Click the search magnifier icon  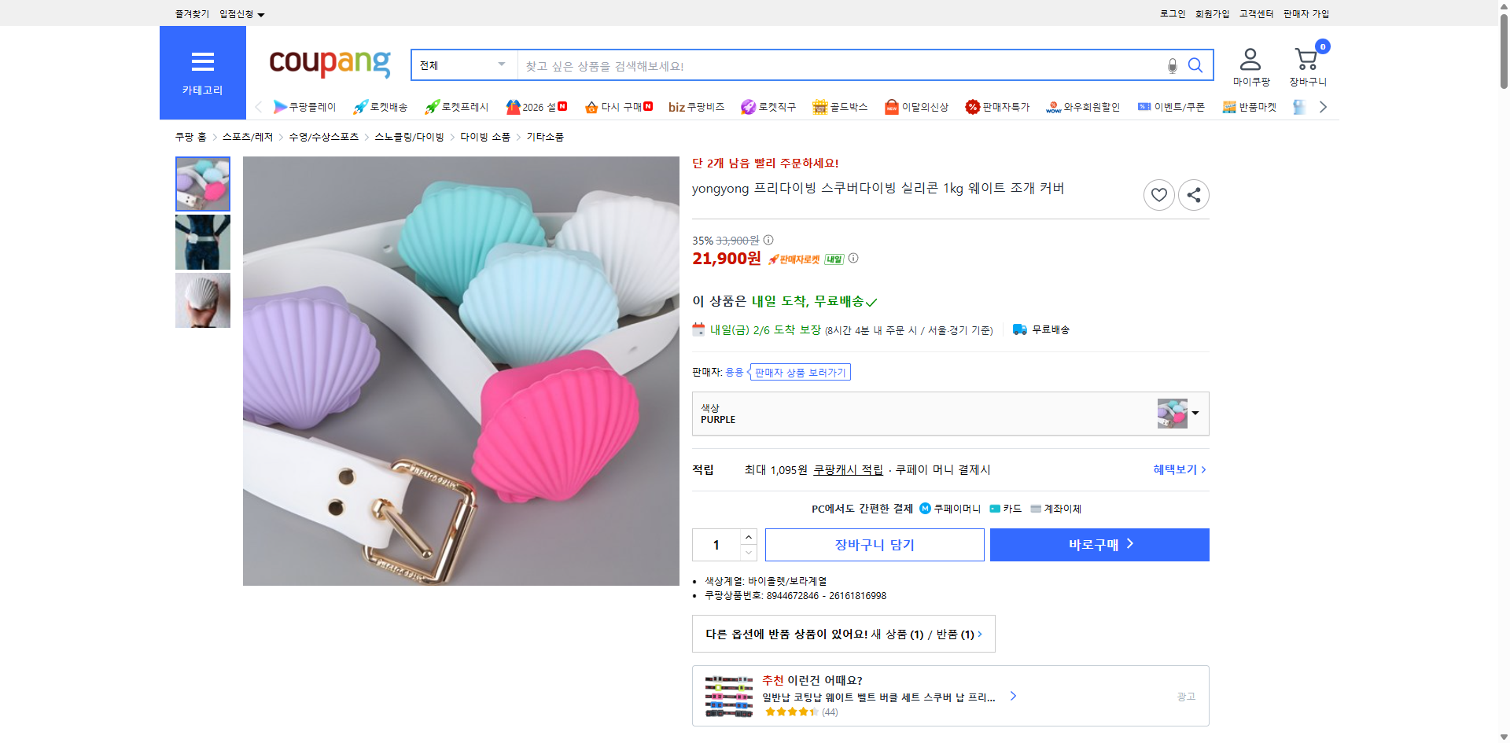1195,65
